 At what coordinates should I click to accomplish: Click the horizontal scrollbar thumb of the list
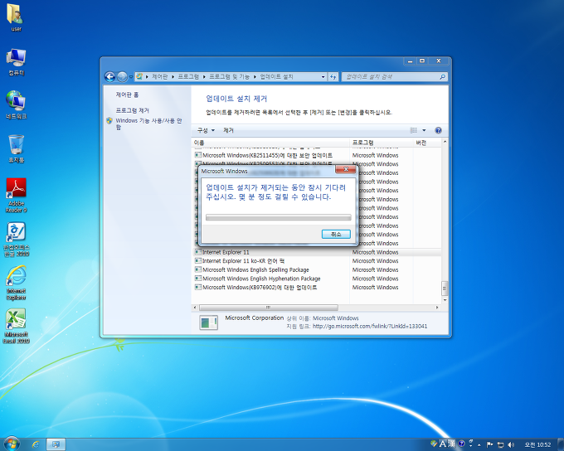[269, 308]
